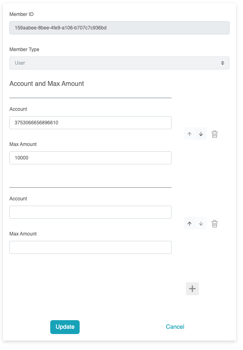Click the Max Amount field showing 10000

90,158
